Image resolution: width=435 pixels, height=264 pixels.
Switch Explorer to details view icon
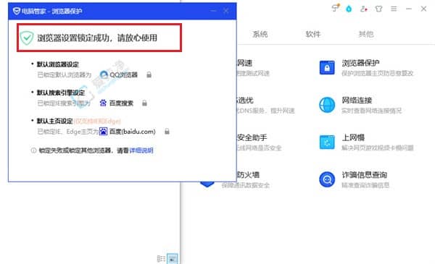(161, 259)
